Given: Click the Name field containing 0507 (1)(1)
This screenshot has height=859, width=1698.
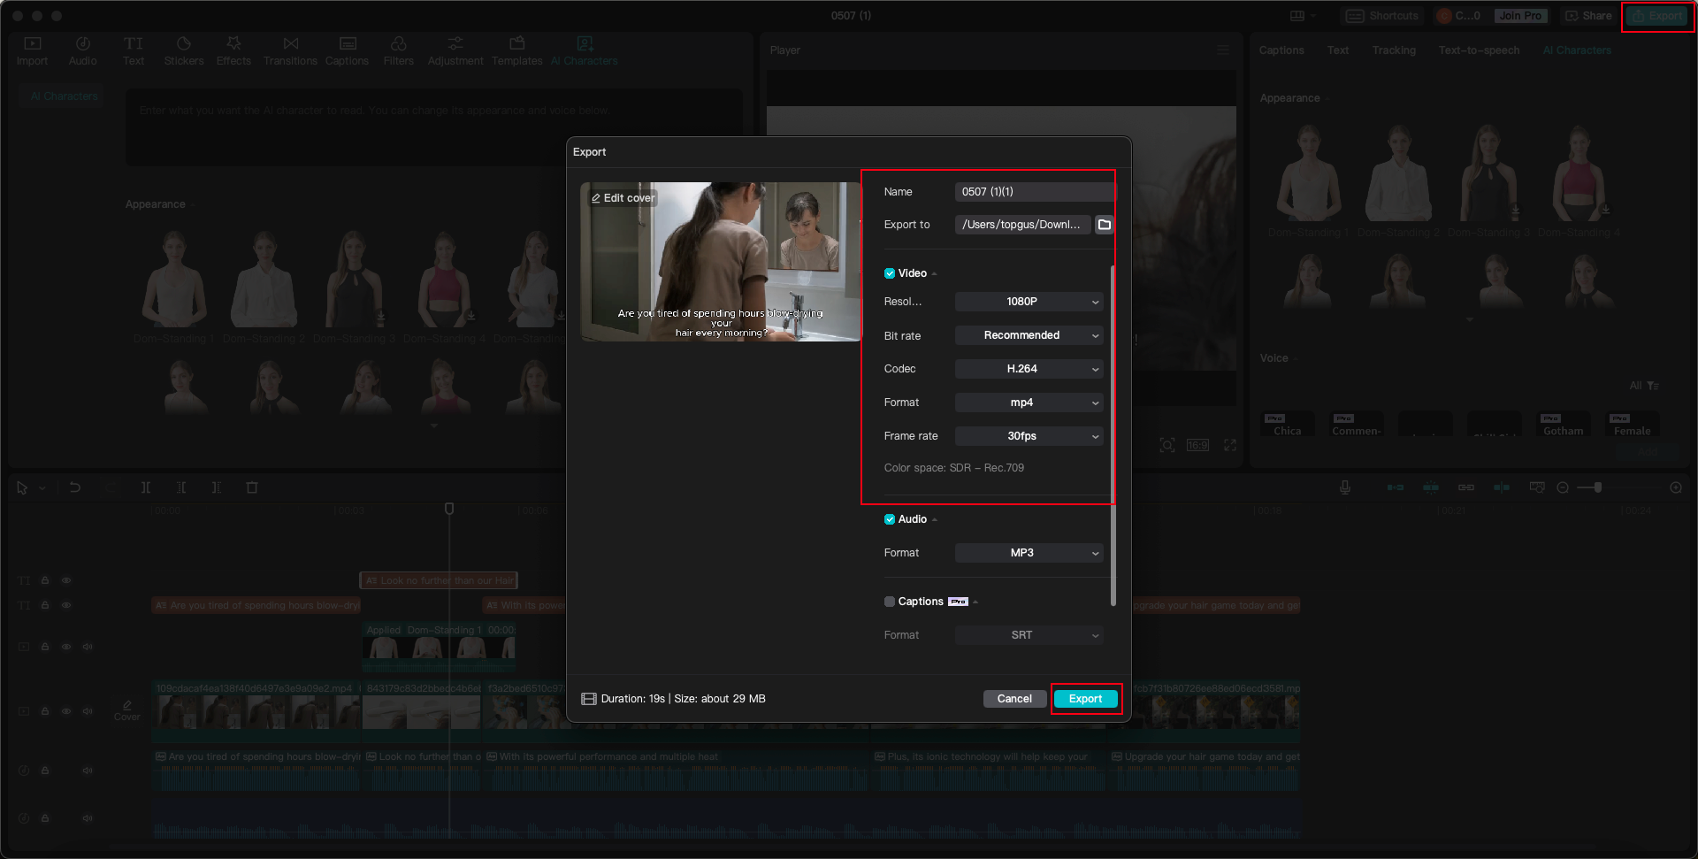Looking at the screenshot, I should (x=1033, y=192).
